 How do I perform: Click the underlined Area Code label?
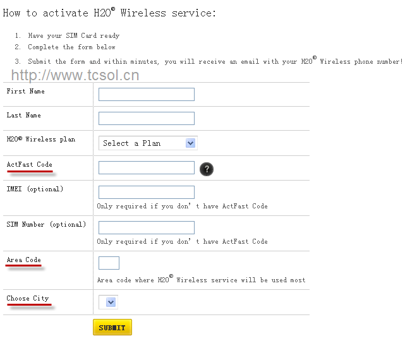(24, 260)
